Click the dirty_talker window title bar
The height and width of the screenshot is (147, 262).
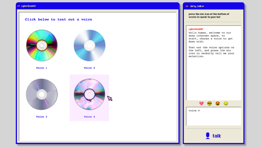pyautogui.click(x=218, y=6)
